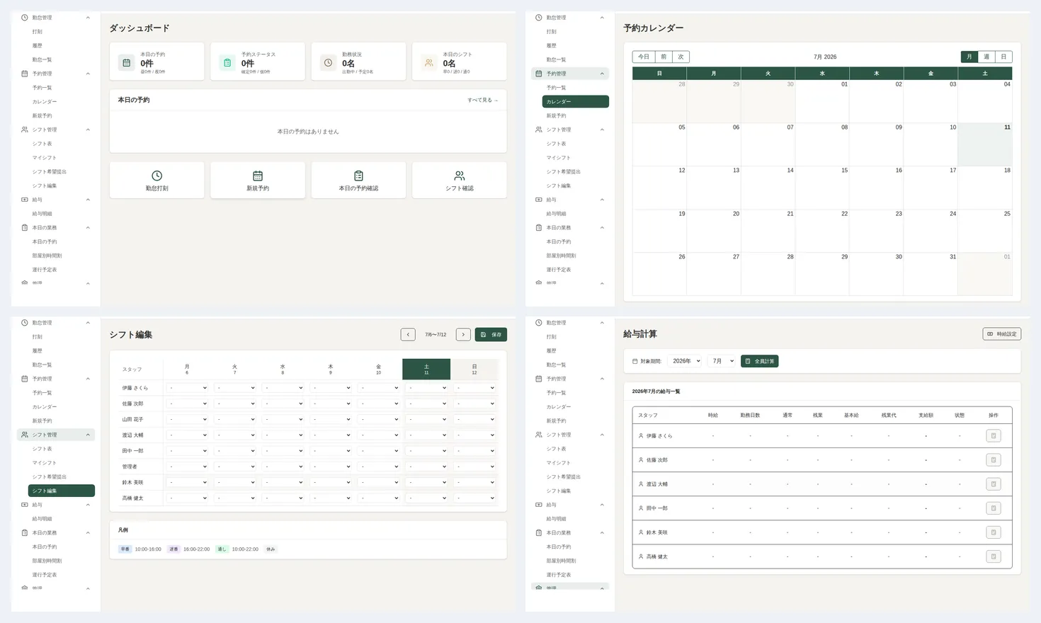This screenshot has height=623, width=1041.
Task: Click the 新規予約 calendar icon tile on the dashboard
Action: tap(258, 180)
